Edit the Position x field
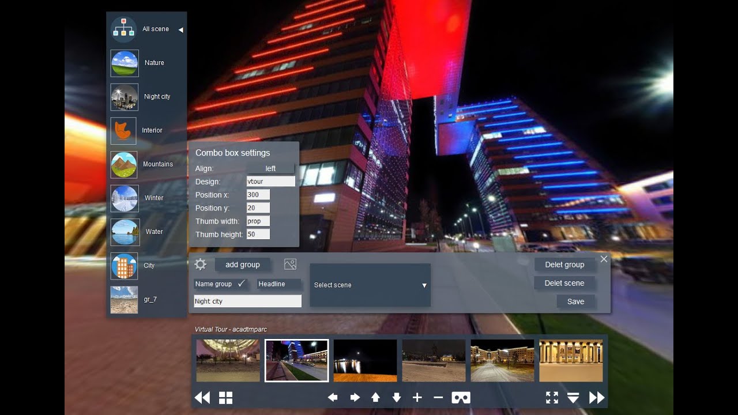 [x=258, y=195]
